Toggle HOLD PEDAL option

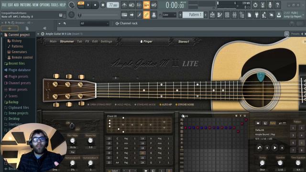click(123, 105)
